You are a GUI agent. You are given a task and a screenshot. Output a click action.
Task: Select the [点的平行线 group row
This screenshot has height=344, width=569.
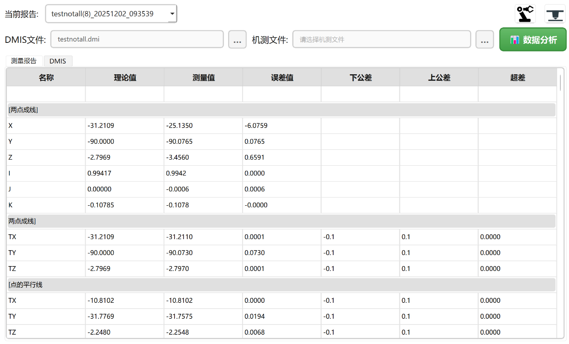pyautogui.click(x=281, y=285)
